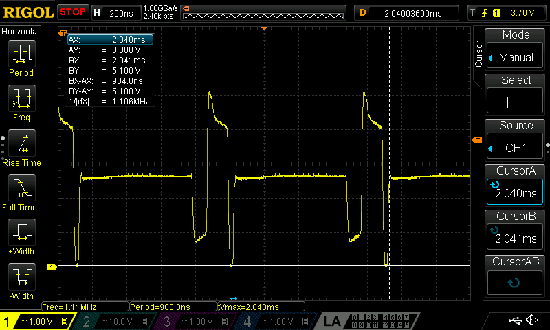Select the Period measurement icon
550x330 pixels.
point(21,57)
